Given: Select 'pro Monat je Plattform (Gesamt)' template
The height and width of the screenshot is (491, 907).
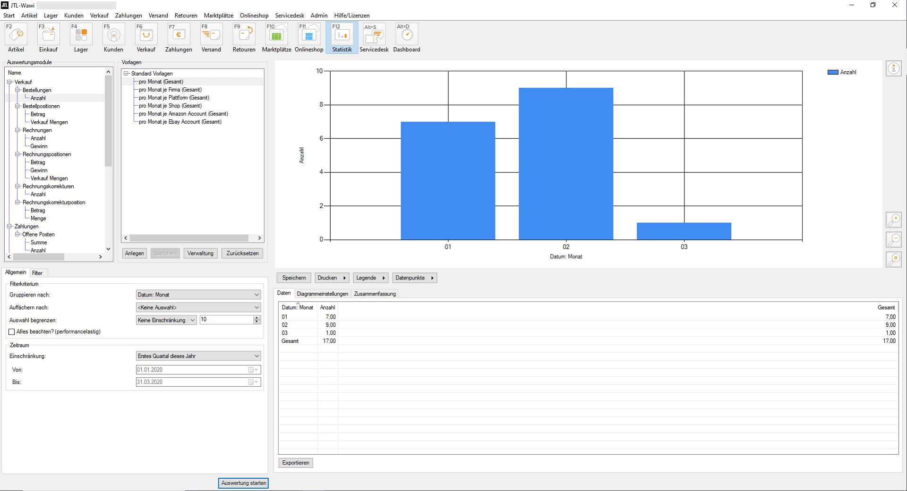Looking at the screenshot, I should pyautogui.click(x=174, y=98).
